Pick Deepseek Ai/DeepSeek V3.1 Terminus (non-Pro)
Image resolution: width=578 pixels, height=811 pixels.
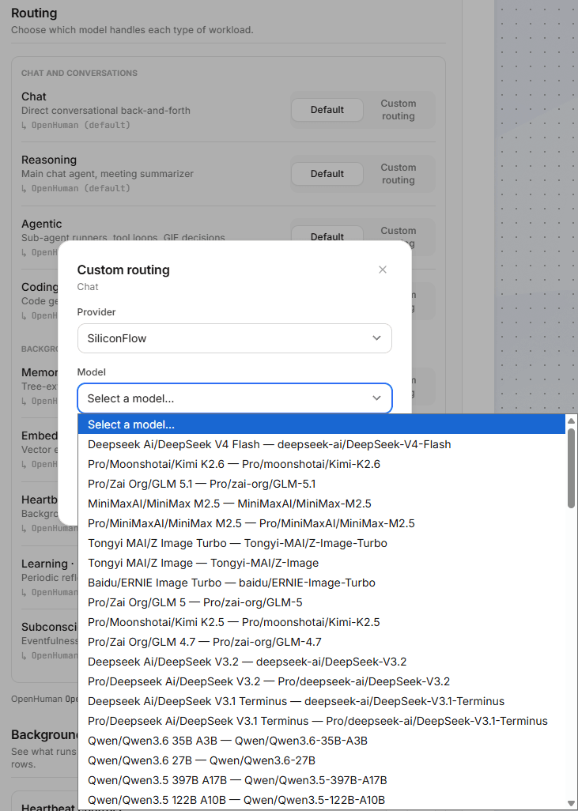(321, 701)
